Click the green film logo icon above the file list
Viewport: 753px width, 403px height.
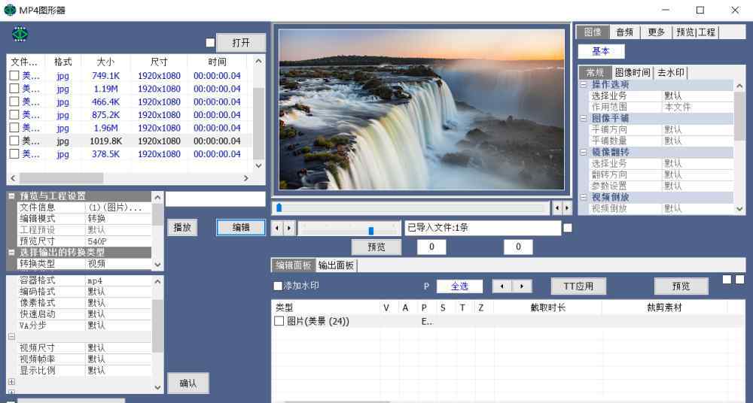pyautogui.click(x=20, y=34)
